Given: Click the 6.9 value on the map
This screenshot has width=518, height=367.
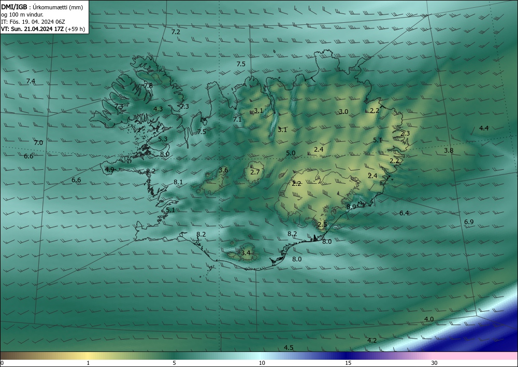Looking at the screenshot, I should pos(469,222).
